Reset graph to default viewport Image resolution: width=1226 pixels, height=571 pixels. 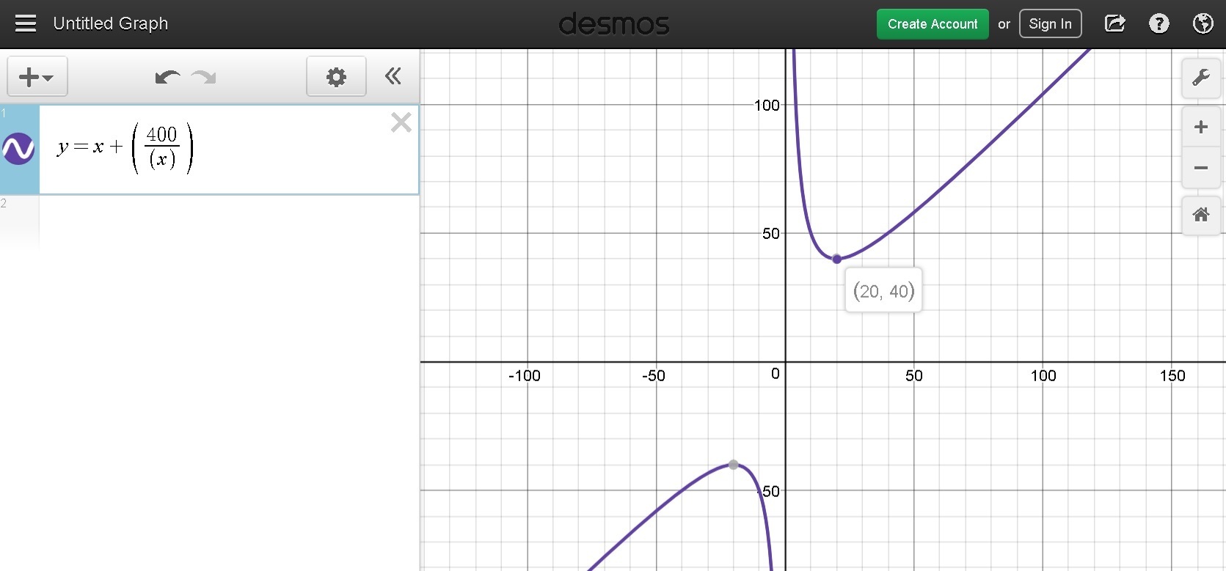(x=1201, y=215)
